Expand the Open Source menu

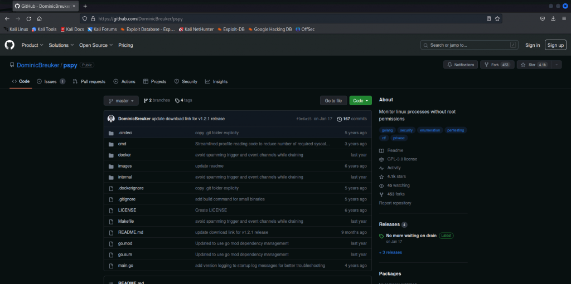pyautogui.click(x=96, y=45)
